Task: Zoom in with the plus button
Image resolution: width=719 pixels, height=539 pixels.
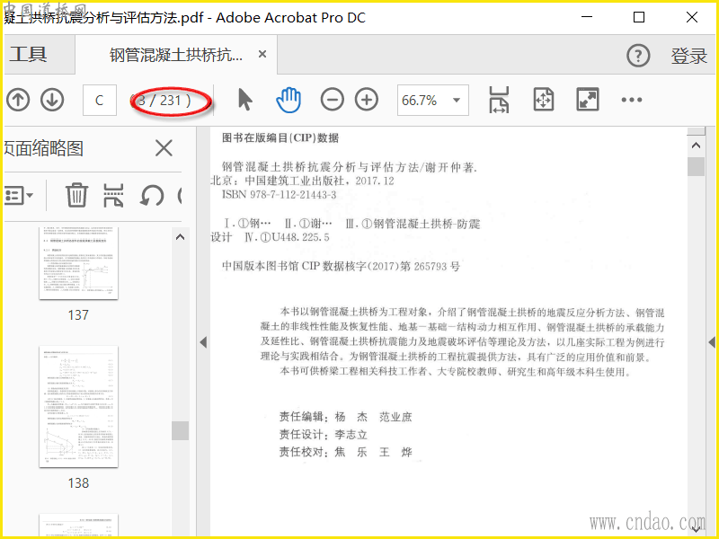Action: (x=367, y=100)
